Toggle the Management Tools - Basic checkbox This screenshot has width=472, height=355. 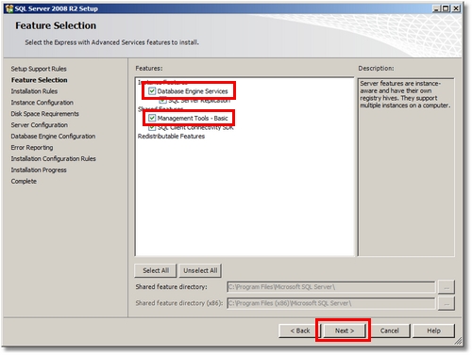coord(152,118)
